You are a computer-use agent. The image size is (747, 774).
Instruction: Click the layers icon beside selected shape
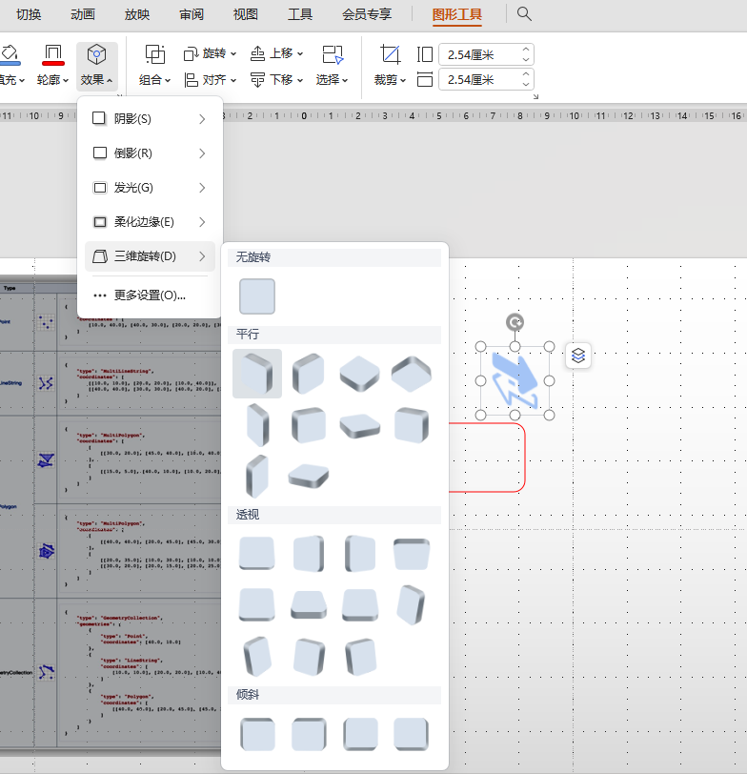point(578,356)
